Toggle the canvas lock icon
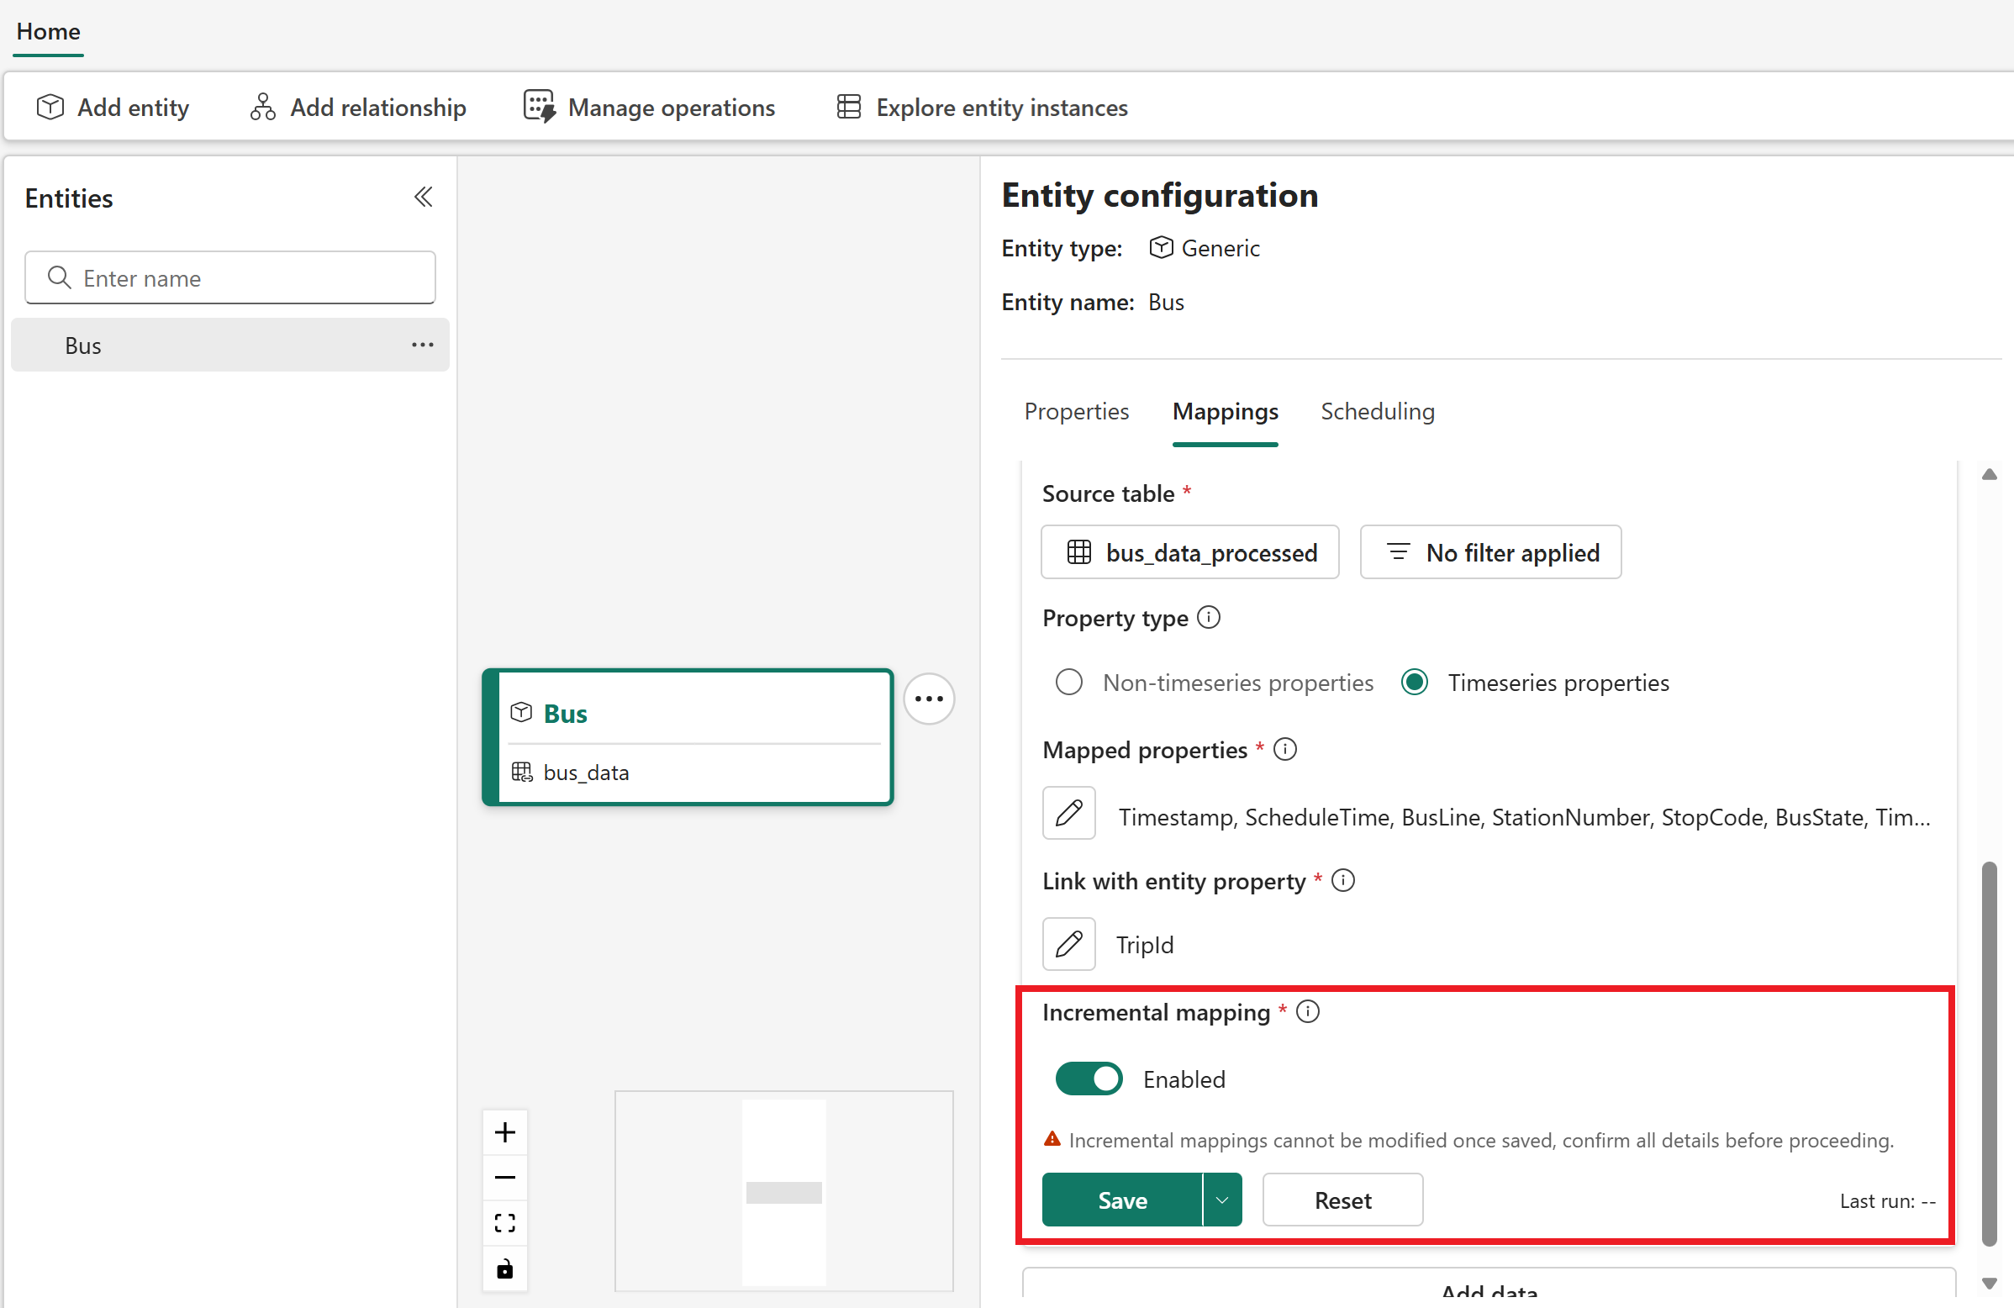Viewport: 2014px width, 1308px height. click(x=505, y=1268)
